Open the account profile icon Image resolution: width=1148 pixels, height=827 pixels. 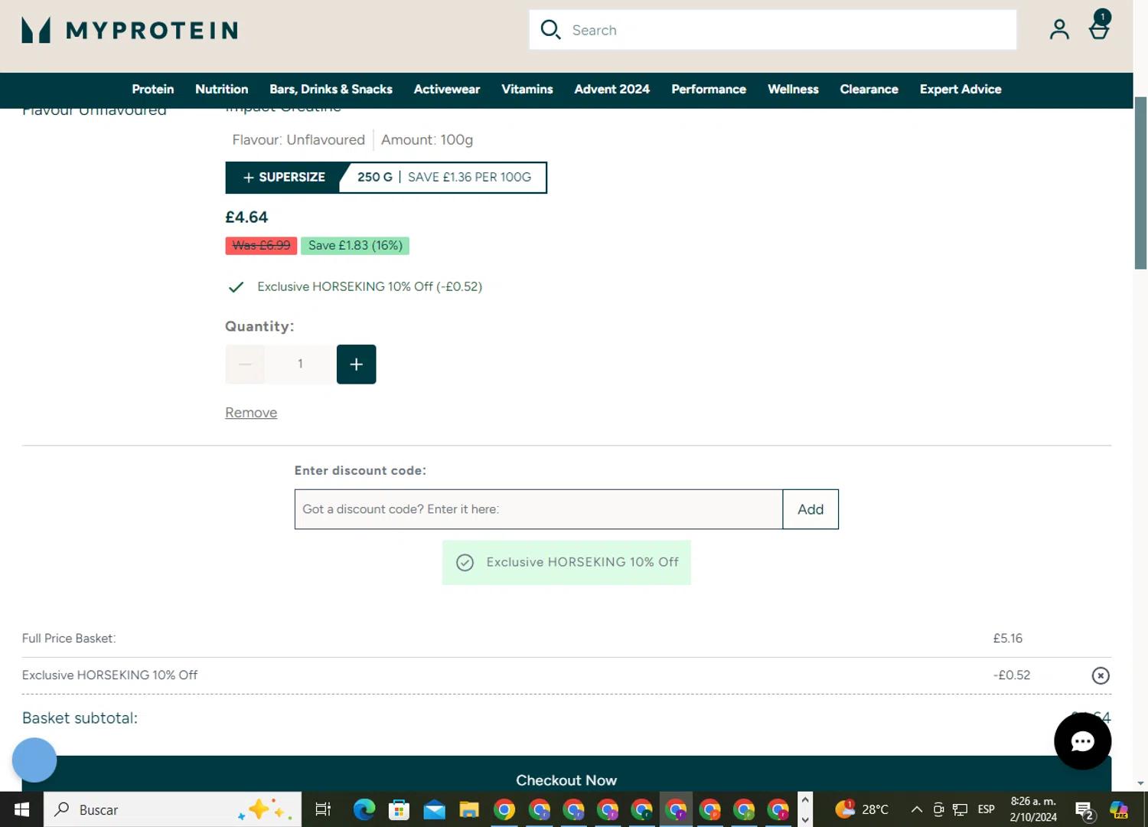pyautogui.click(x=1059, y=30)
